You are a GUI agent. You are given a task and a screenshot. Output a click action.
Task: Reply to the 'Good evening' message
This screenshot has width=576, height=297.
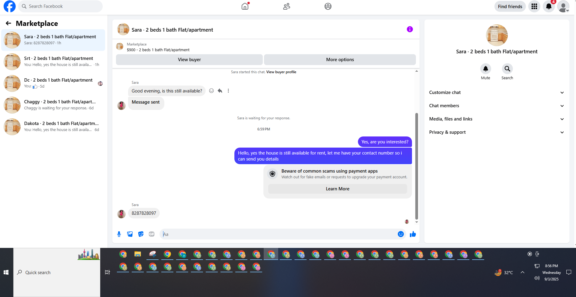pyautogui.click(x=220, y=91)
